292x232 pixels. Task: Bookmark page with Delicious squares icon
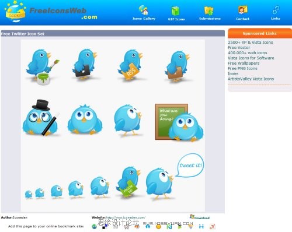tap(105, 227)
